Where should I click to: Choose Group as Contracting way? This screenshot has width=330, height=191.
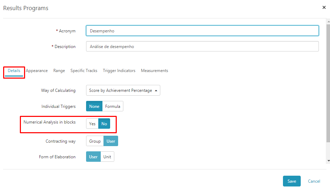95,141
